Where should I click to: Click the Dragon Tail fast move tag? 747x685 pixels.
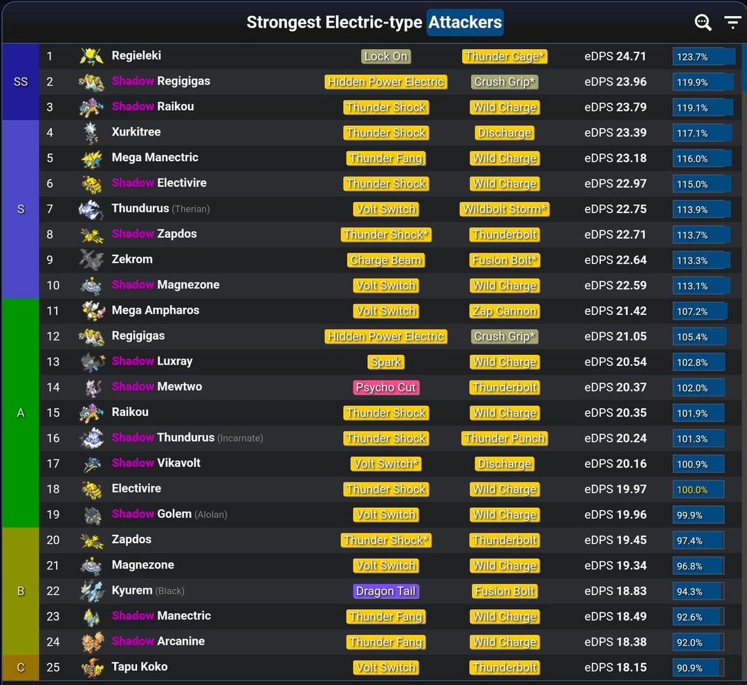(386, 591)
